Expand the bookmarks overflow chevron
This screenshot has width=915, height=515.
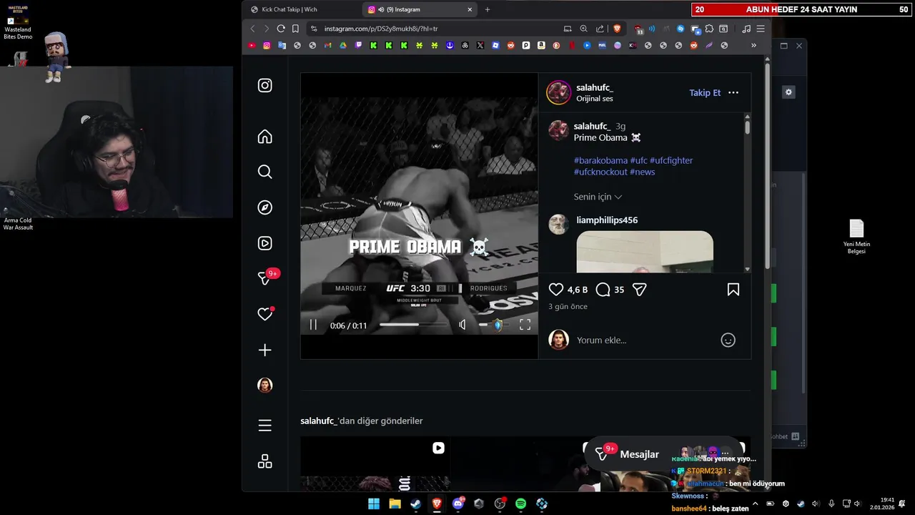point(753,45)
